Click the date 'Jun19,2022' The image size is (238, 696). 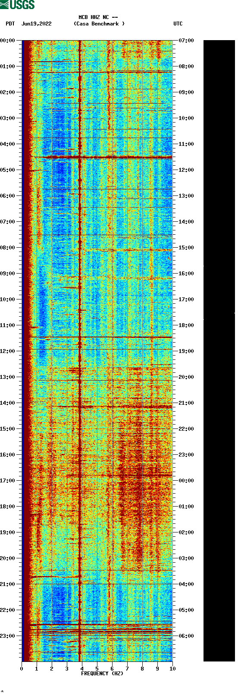(x=37, y=24)
